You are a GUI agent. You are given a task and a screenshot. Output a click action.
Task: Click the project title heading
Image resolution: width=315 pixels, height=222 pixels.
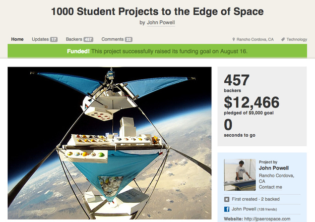click(x=157, y=12)
